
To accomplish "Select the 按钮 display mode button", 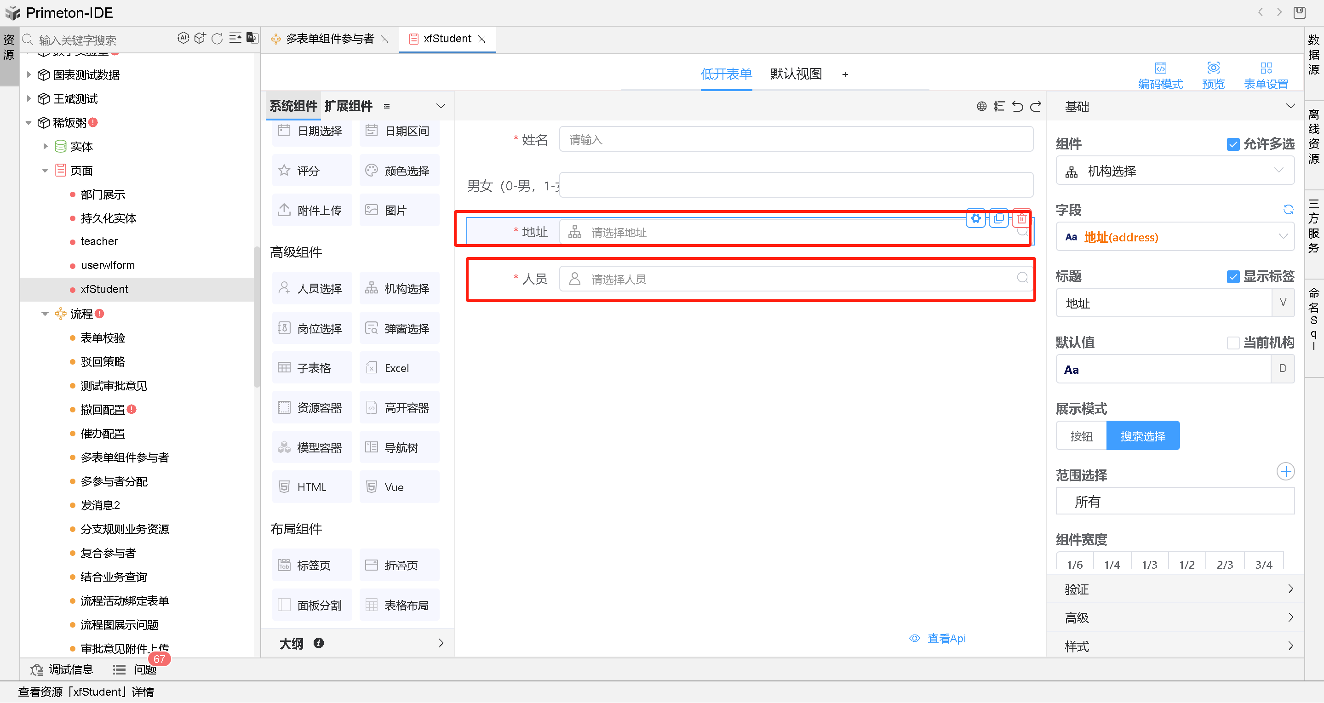I will point(1081,436).
